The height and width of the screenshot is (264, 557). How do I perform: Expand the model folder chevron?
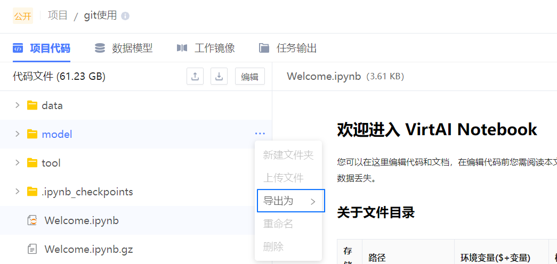17,134
